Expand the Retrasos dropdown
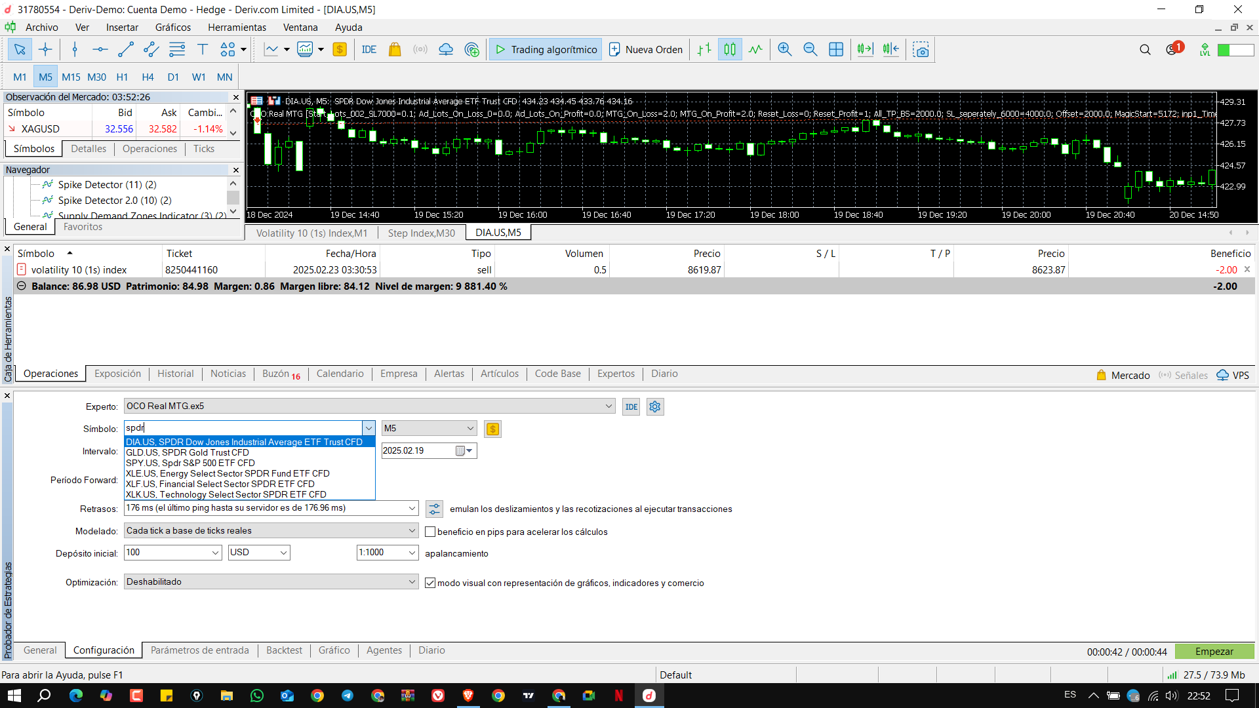This screenshot has height=708, width=1259. 412,508
